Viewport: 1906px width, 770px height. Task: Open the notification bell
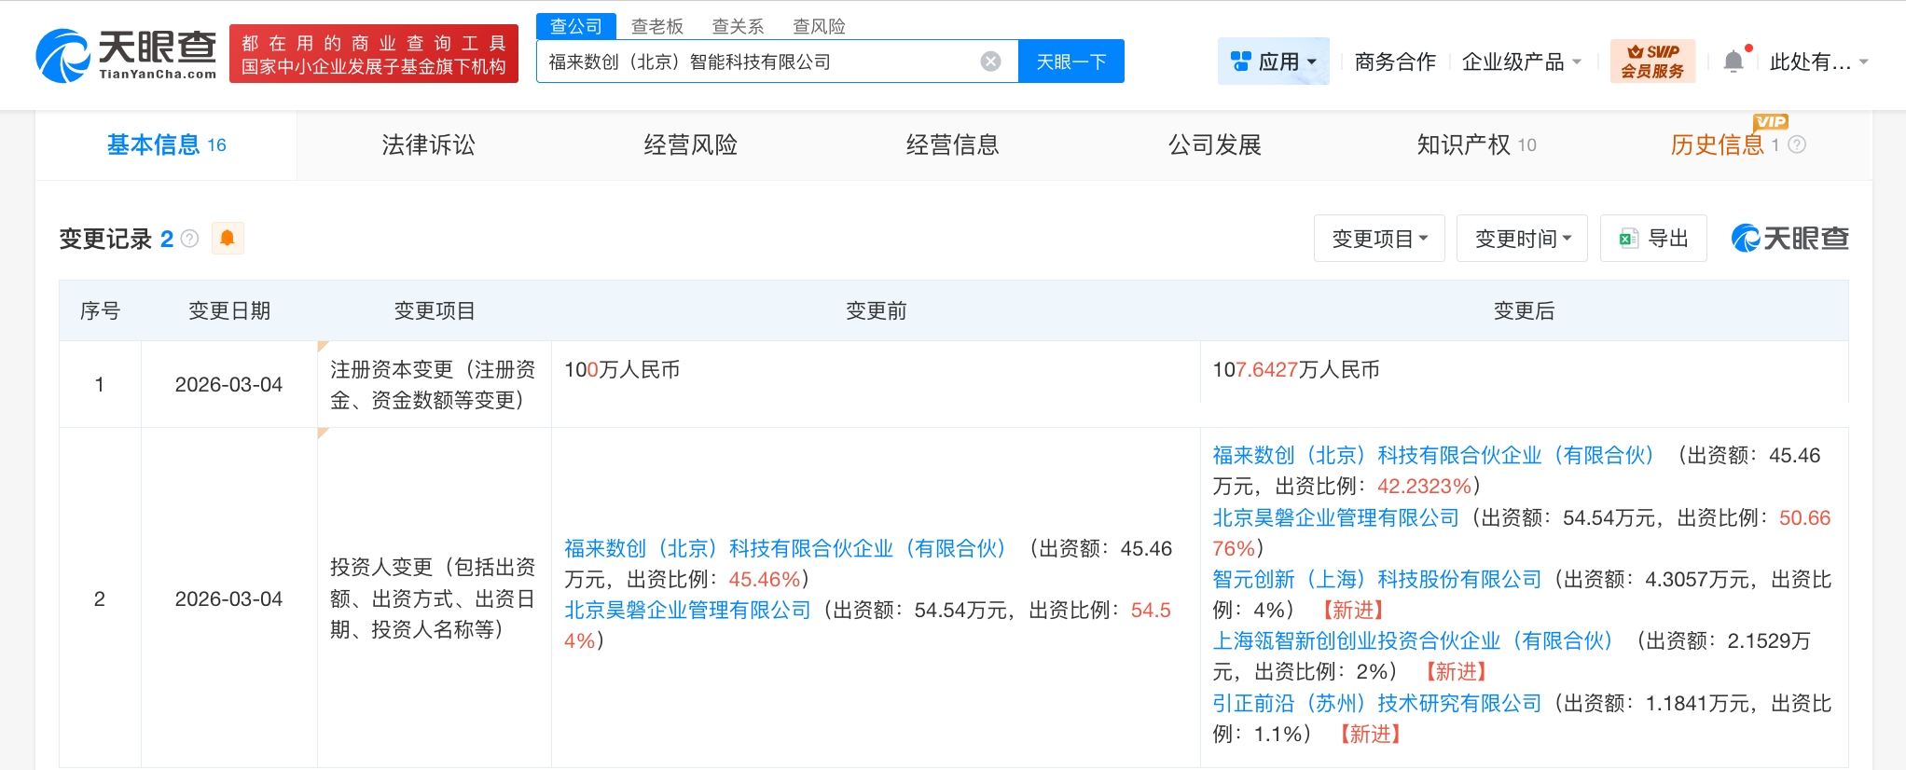pyautogui.click(x=1733, y=62)
